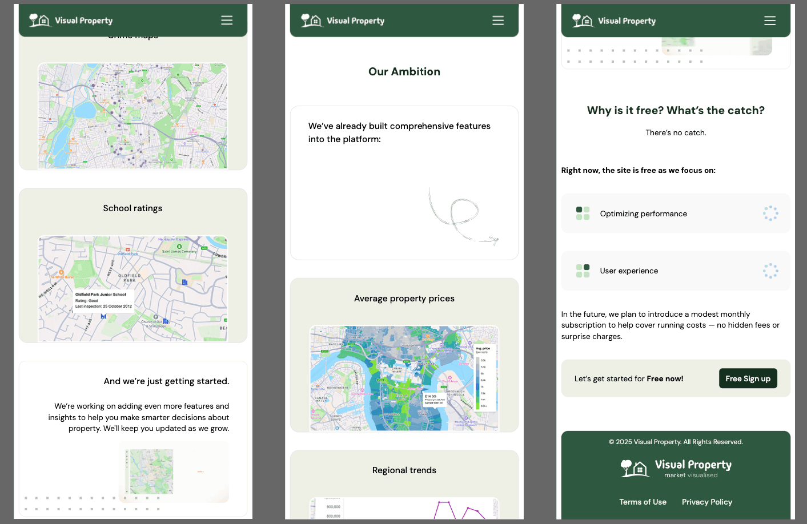The width and height of the screenshot is (807, 524).
Task: Open the hamburger menu in the right phone view
Action: tap(770, 21)
